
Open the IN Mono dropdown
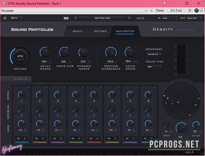(169, 18)
